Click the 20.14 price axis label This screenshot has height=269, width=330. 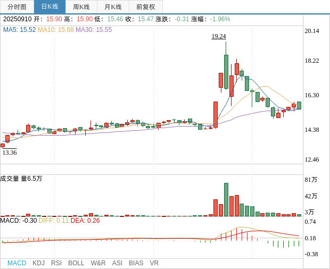pyautogui.click(x=312, y=31)
